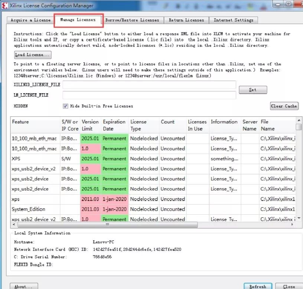
Task: Select the lowercase xps feature row
Action: (153, 199)
